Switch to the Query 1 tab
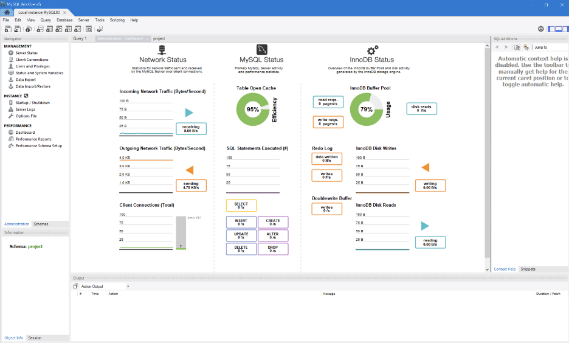569x343 pixels. click(80, 38)
